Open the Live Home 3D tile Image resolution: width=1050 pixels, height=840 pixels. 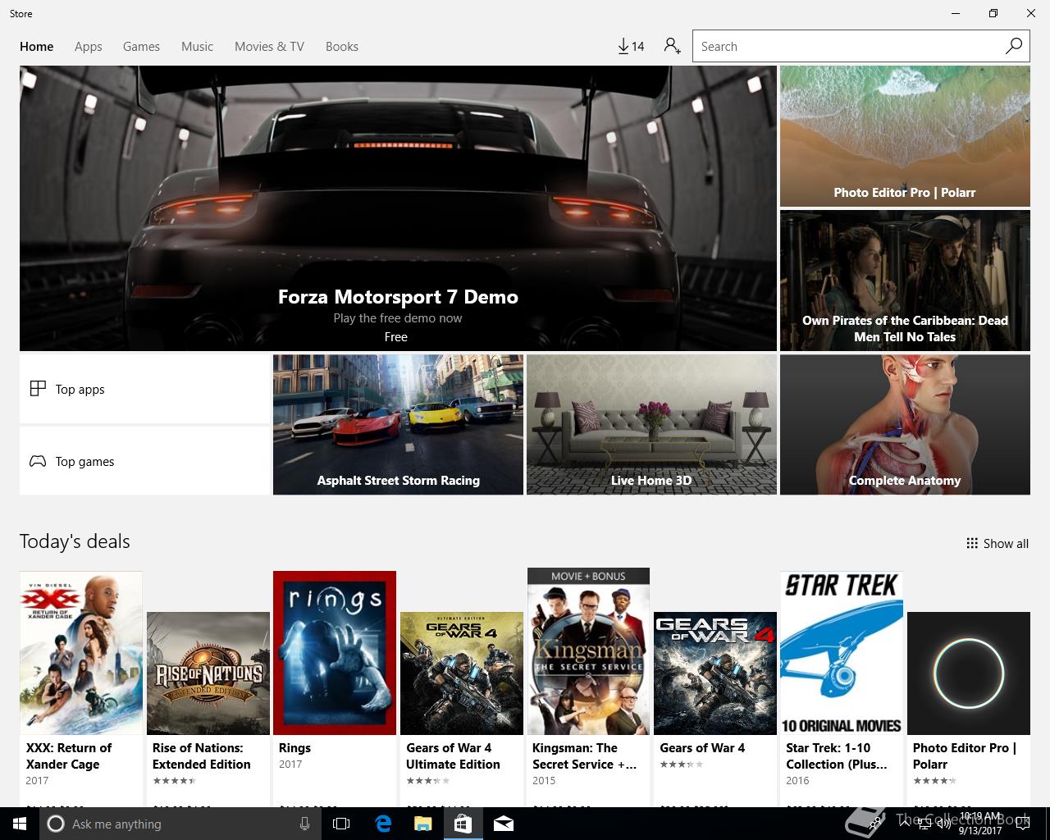[x=651, y=425]
